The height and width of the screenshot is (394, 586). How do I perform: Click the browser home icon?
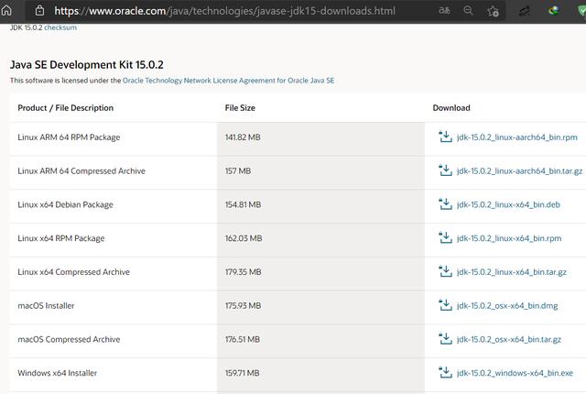6,10
